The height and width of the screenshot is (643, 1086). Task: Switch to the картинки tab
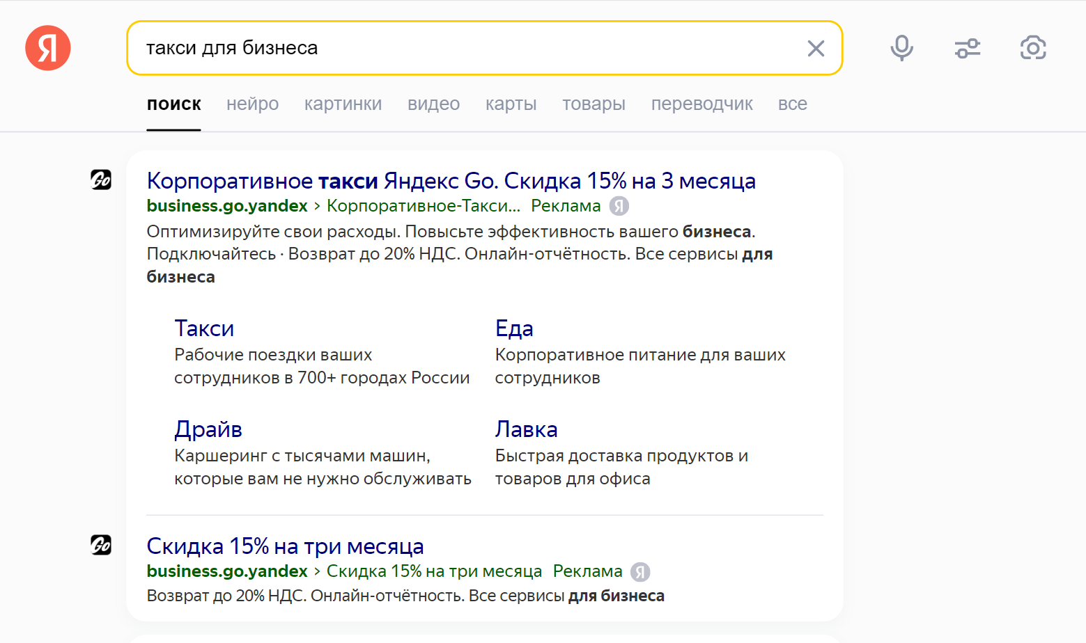point(343,104)
